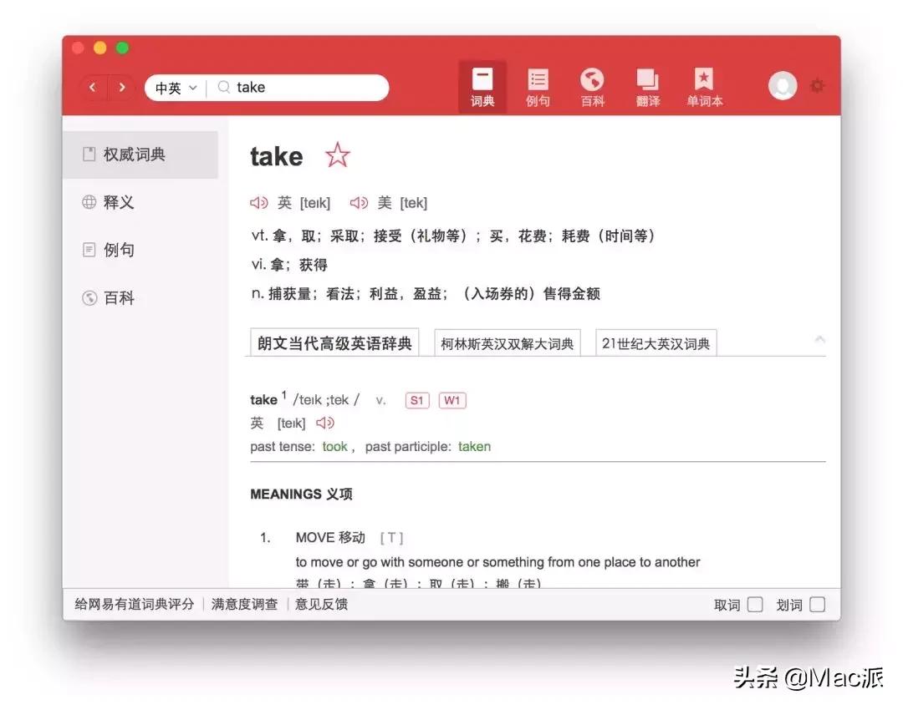Play American pronunciation of take

coord(360,202)
